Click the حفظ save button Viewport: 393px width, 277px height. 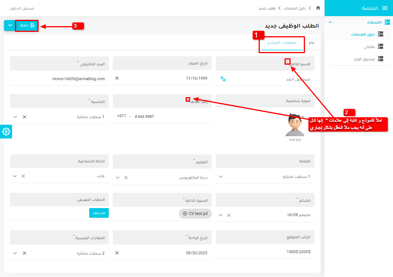click(x=27, y=25)
